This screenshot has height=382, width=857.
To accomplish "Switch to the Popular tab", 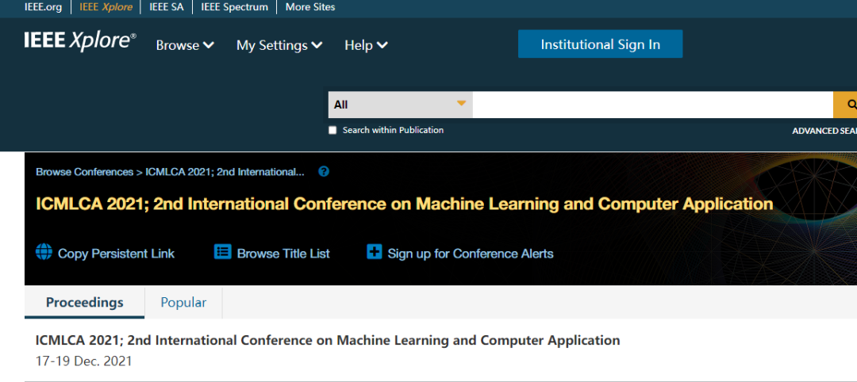I will tap(183, 302).
